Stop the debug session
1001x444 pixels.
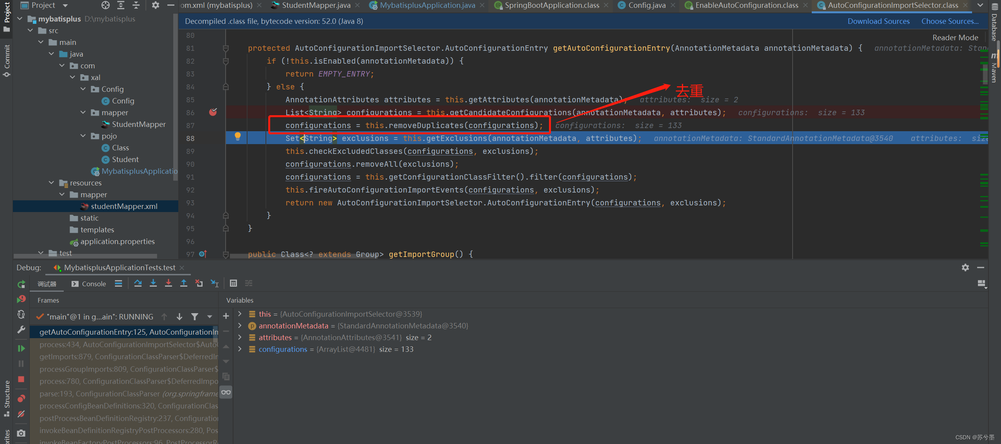coord(21,379)
